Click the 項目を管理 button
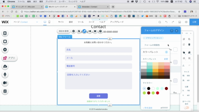 [64, 31]
